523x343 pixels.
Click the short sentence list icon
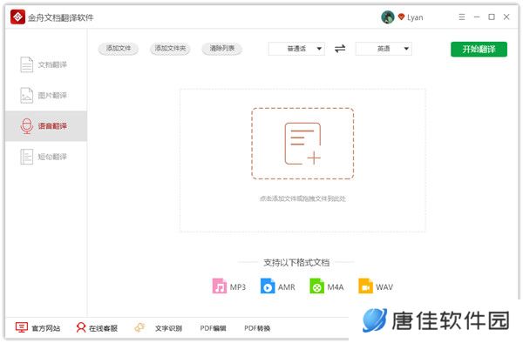pyautogui.click(x=27, y=157)
